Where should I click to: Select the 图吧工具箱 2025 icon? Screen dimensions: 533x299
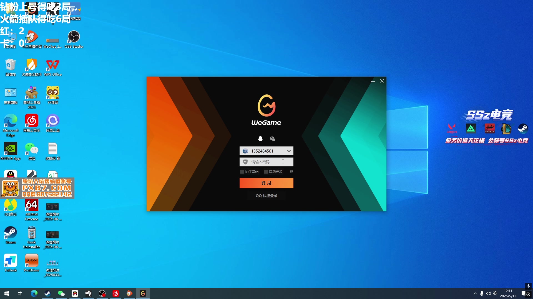click(32, 97)
